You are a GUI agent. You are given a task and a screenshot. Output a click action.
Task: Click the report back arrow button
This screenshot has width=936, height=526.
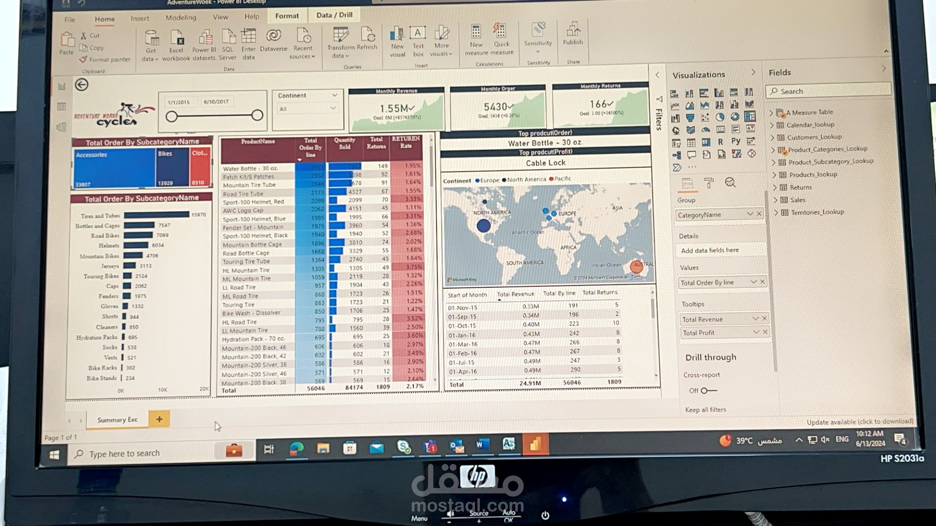point(82,85)
